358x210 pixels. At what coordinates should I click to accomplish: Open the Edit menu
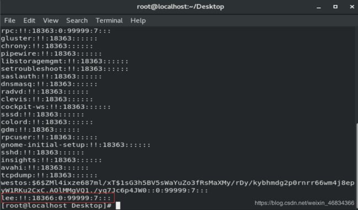(x=29, y=20)
